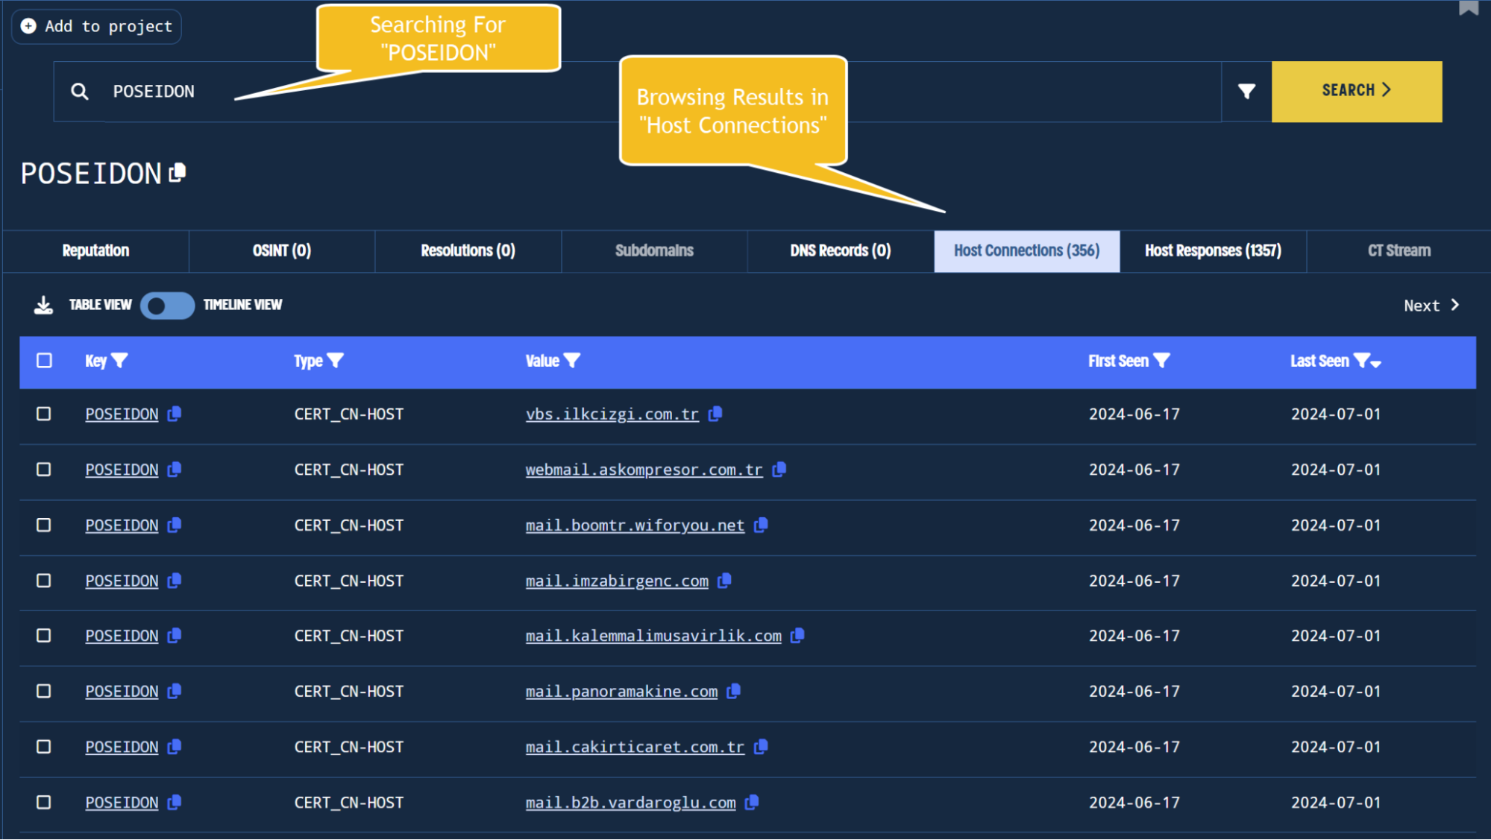Open the Value column filter
Screen dimensions: 1491x840
(x=572, y=361)
